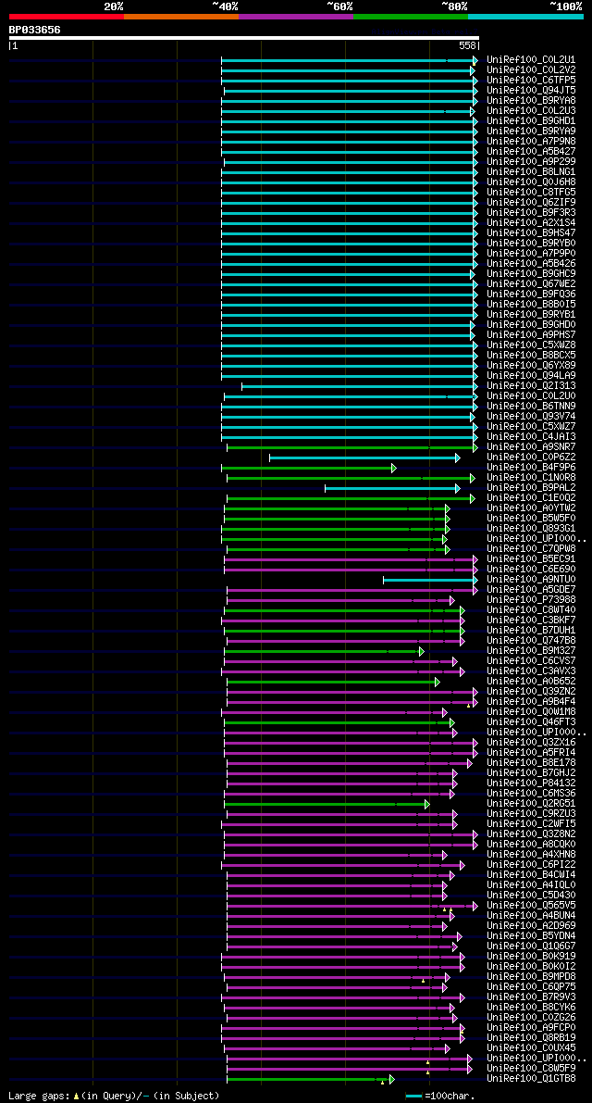Image resolution: width=592 pixels, height=1103 pixels.
Task: Click the red 20% identity legend segment
Action: coord(66,16)
